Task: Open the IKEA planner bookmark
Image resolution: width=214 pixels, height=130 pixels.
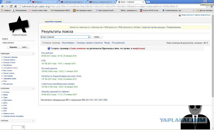Action: click(61, 10)
